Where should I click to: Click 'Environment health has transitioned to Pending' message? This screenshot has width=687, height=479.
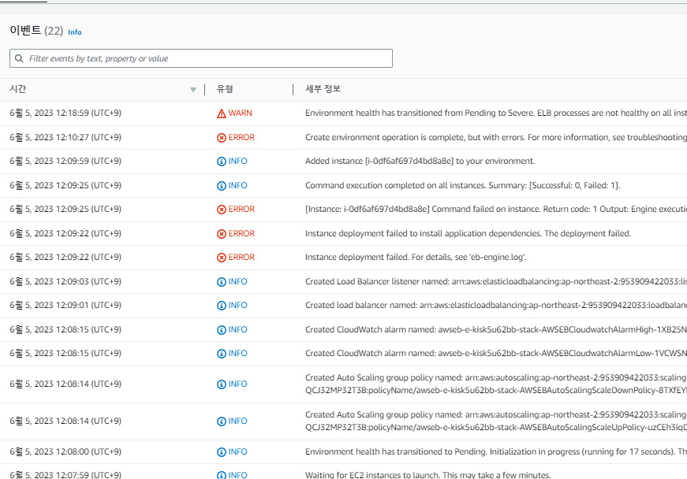tap(496, 452)
